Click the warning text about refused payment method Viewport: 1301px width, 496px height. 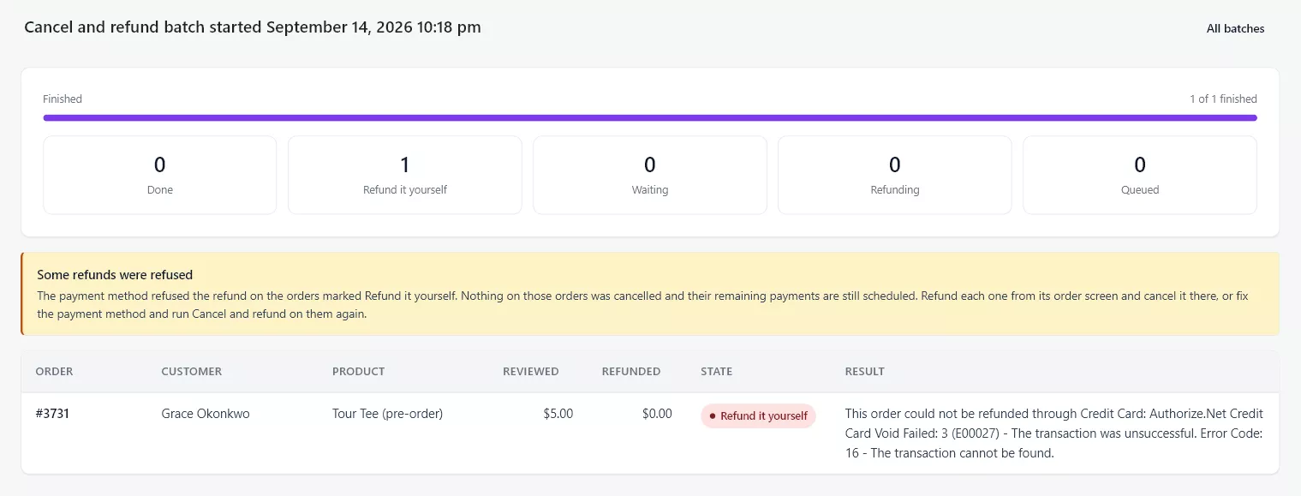point(642,305)
